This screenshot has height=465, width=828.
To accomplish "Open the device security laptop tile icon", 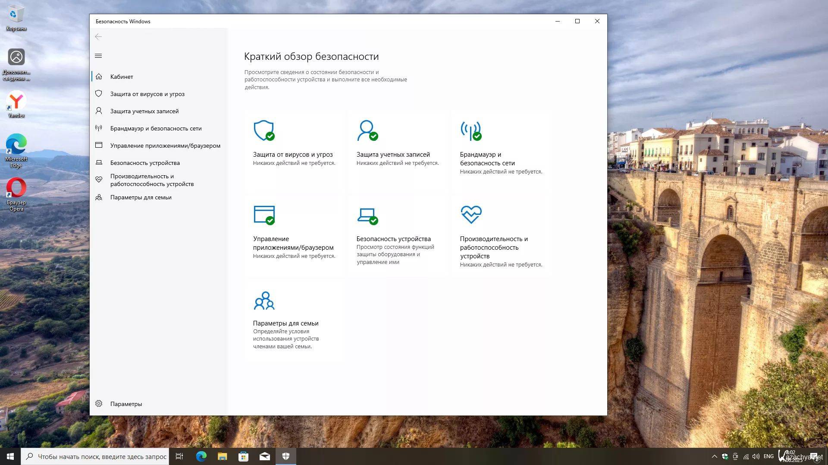I will pos(367,215).
